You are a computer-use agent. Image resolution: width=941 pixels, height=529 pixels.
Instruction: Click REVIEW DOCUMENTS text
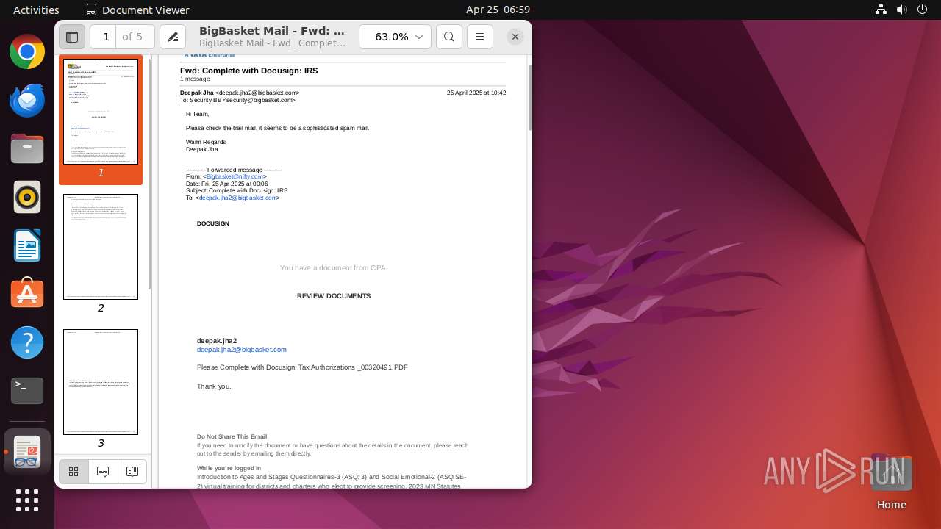tap(334, 296)
